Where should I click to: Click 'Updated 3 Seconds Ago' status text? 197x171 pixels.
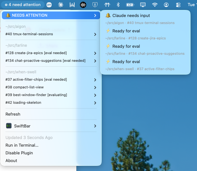29,138
